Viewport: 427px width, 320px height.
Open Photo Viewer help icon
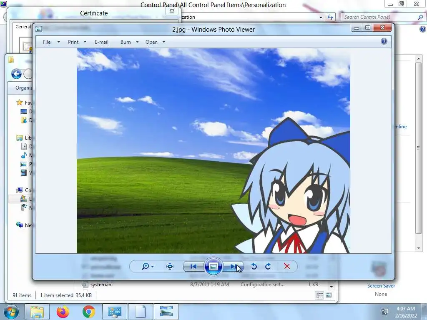pos(384,41)
